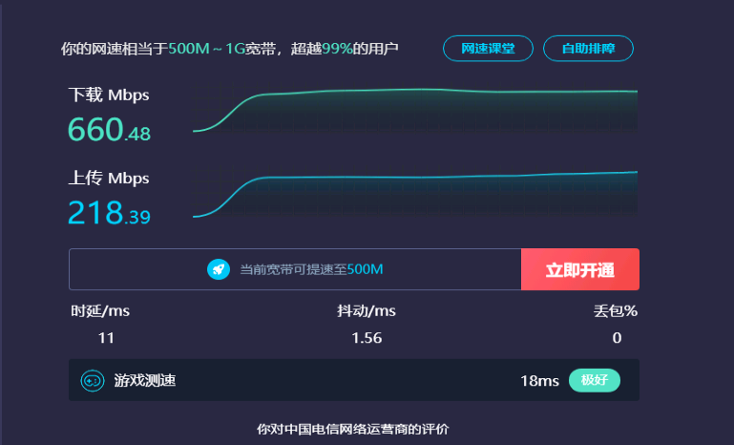Click the 下载 Mbps label
The image size is (734, 445).
(109, 95)
